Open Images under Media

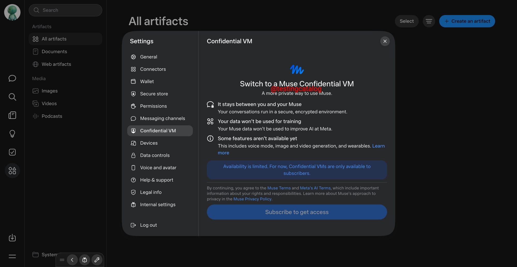[65, 91]
